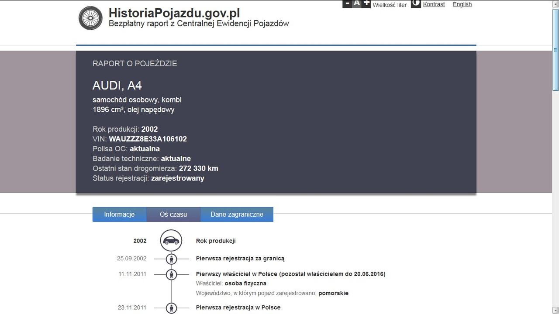Switch language to English
Image resolution: width=559 pixels, height=314 pixels.
click(x=462, y=4)
